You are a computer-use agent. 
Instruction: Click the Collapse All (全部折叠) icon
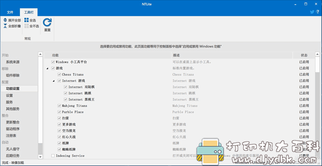click(5, 26)
